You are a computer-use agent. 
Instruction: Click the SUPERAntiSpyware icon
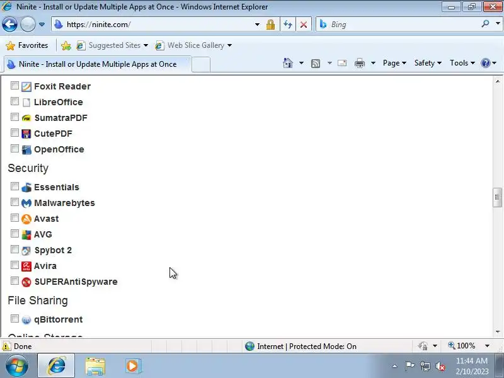26,282
